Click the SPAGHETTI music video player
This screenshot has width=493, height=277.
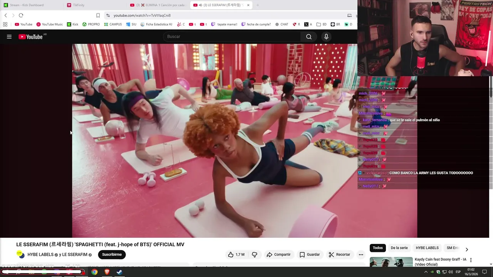tap(245, 140)
